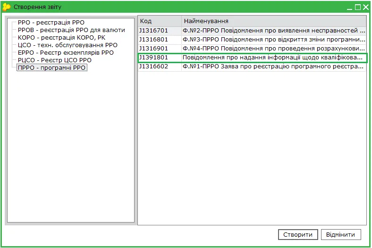Pick 'РЦСО - Реєстр ЦСО РРО' entry
The image size is (372, 248).
point(55,60)
